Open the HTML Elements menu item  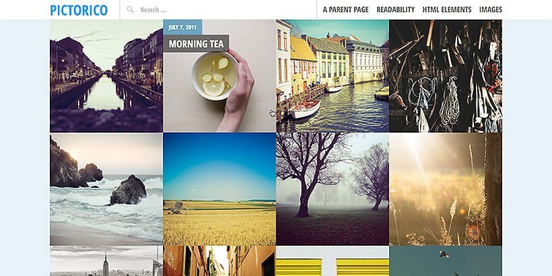pyautogui.click(x=447, y=9)
